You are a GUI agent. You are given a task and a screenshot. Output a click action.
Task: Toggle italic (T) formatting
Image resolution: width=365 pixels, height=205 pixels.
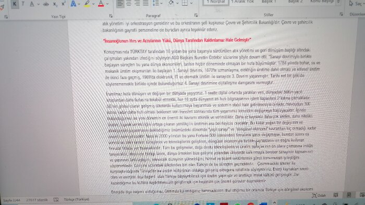tap(23, 4)
